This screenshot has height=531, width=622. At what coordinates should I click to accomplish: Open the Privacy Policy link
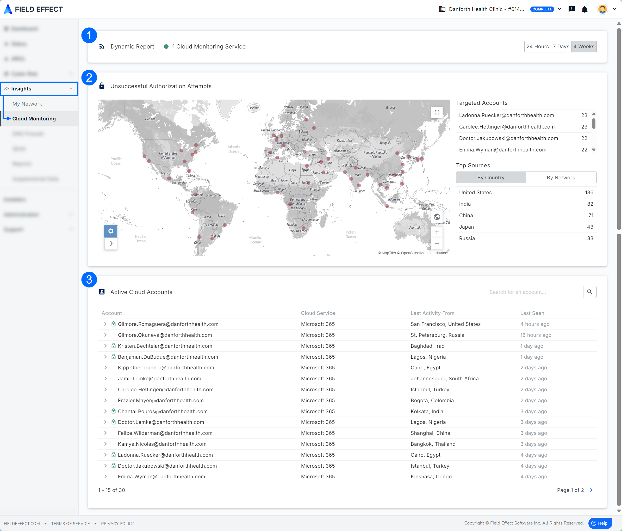point(117,523)
